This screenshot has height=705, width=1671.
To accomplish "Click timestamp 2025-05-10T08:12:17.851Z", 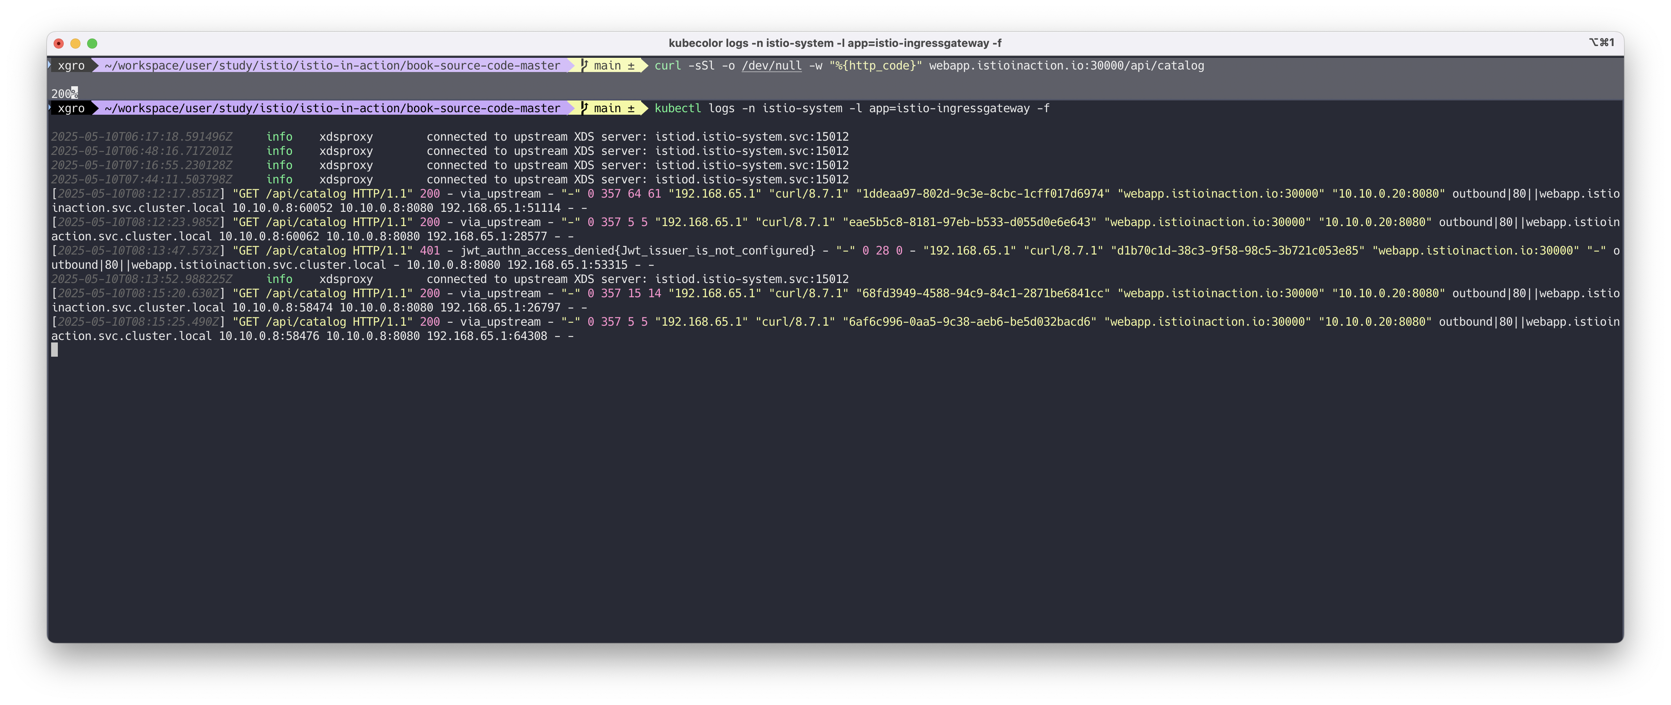I will click(138, 194).
